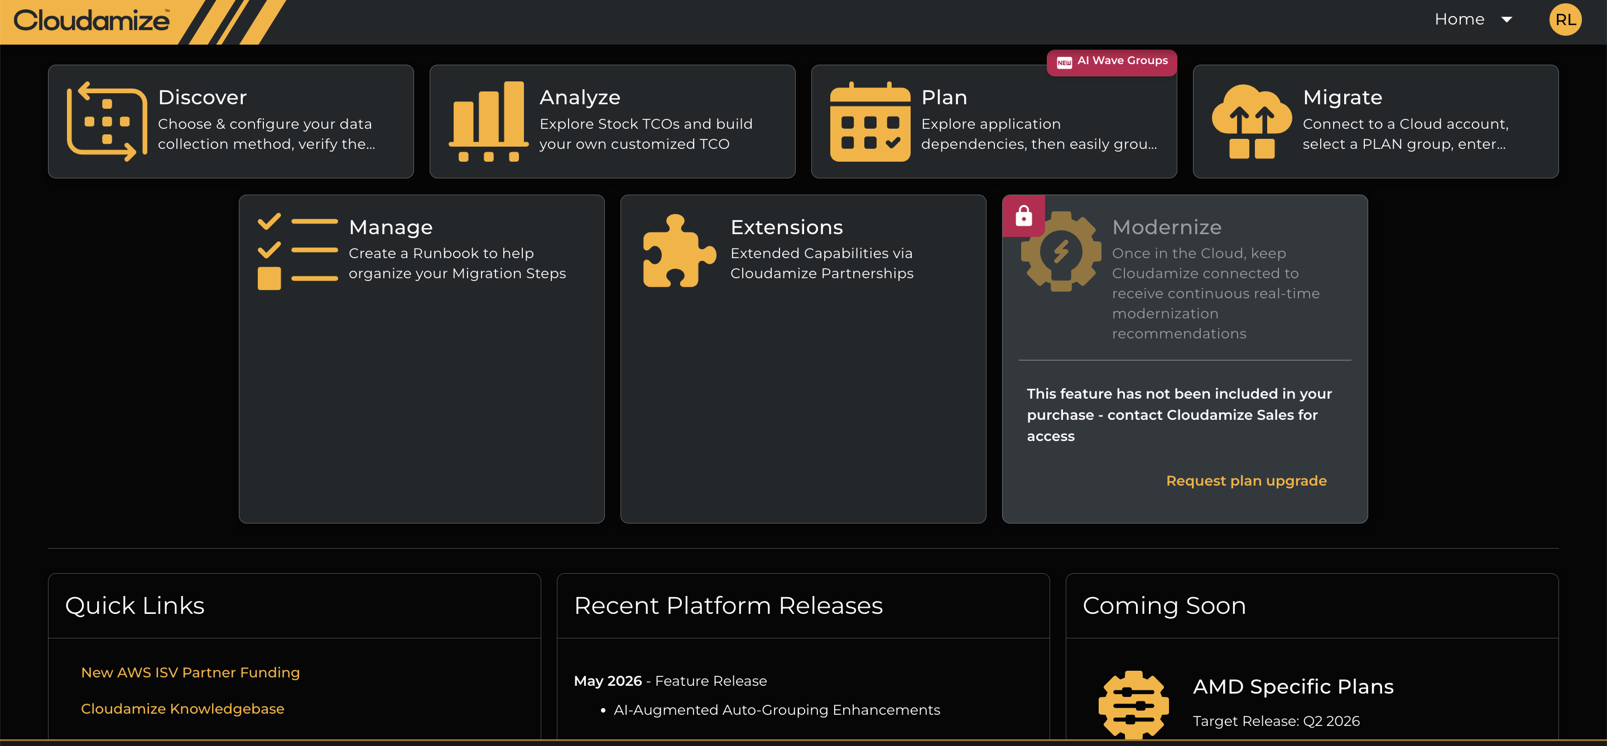
Task: Open the Discover card title
Action: pyautogui.click(x=202, y=97)
